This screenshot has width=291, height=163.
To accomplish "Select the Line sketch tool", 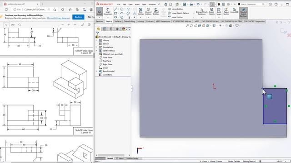I will pyautogui.click(x=115, y=9).
